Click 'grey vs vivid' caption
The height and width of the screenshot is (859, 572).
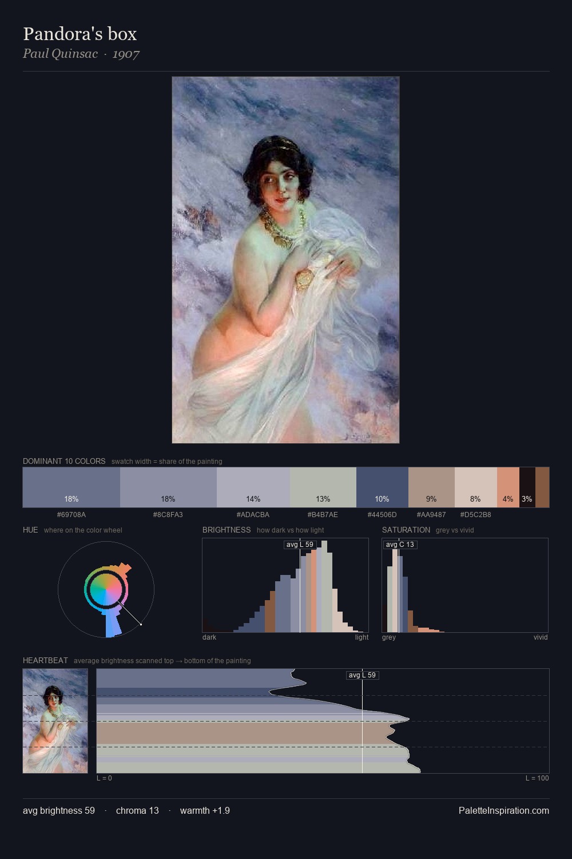pyautogui.click(x=455, y=530)
